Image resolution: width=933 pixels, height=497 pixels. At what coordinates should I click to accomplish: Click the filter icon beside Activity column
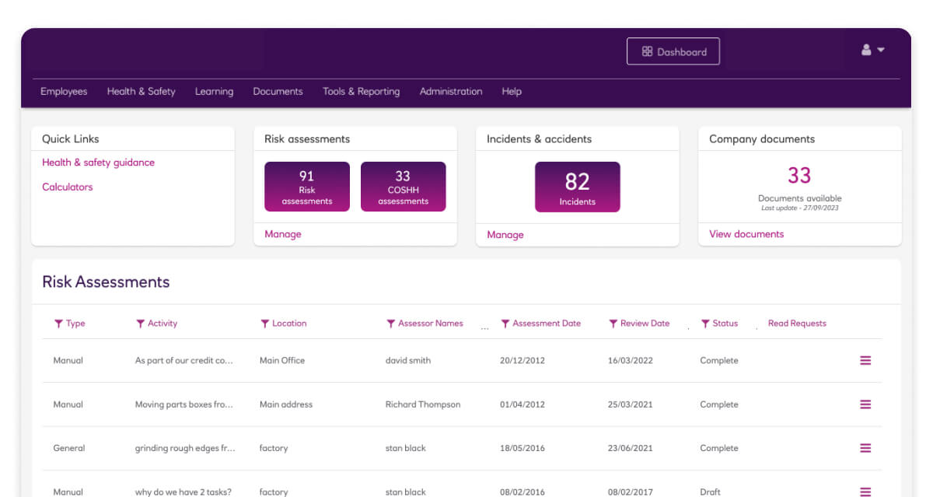141,324
